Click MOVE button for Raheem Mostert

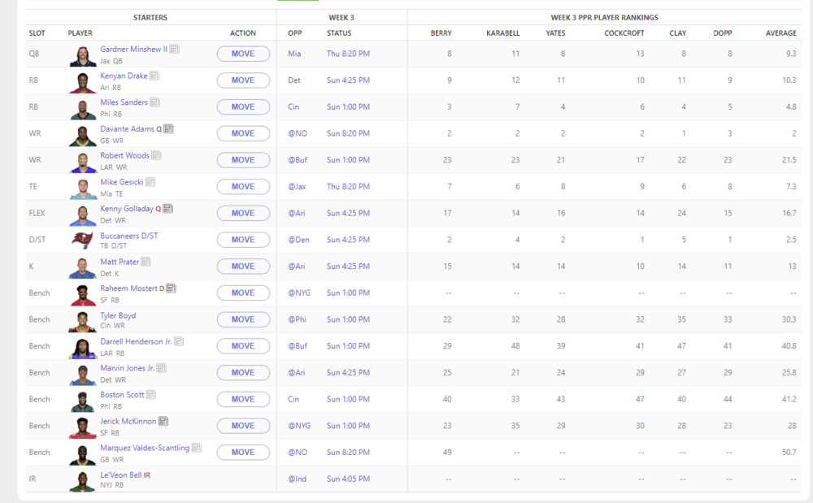pyautogui.click(x=243, y=293)
